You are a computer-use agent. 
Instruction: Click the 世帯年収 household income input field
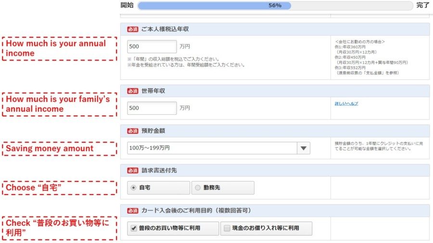click(152, 108)
